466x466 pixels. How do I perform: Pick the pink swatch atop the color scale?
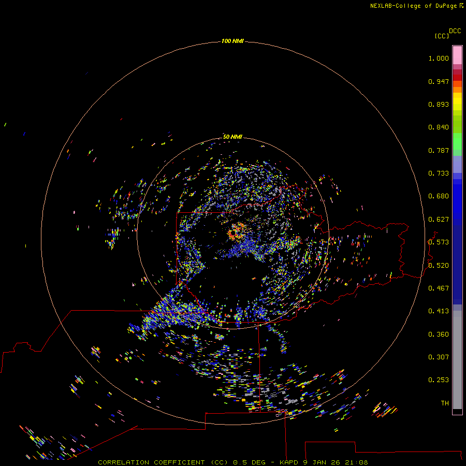point(457,55)
